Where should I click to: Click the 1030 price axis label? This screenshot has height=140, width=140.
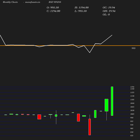tap(132, 110)
